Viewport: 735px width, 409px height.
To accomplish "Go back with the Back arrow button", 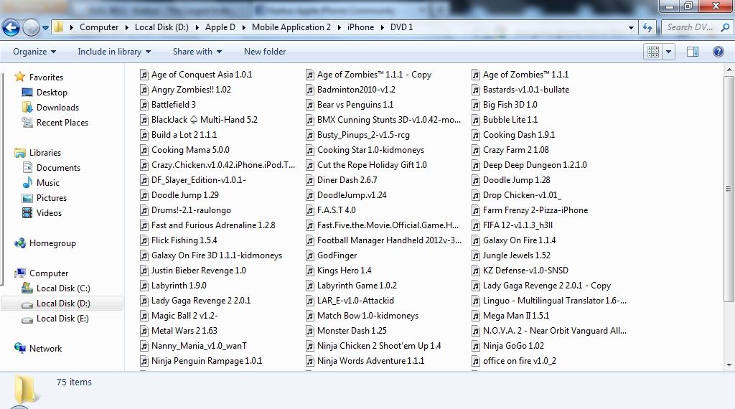I will pyautogui.click(x=11, y=28).
